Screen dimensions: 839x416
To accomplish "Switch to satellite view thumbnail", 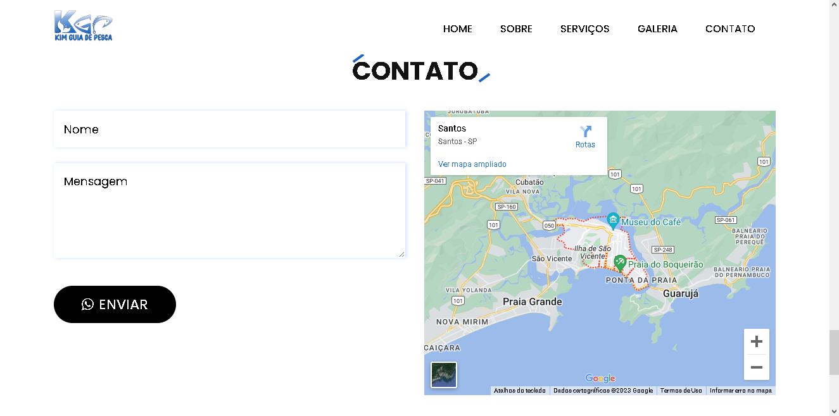I will pyautogui.click(x=444, y=374).
